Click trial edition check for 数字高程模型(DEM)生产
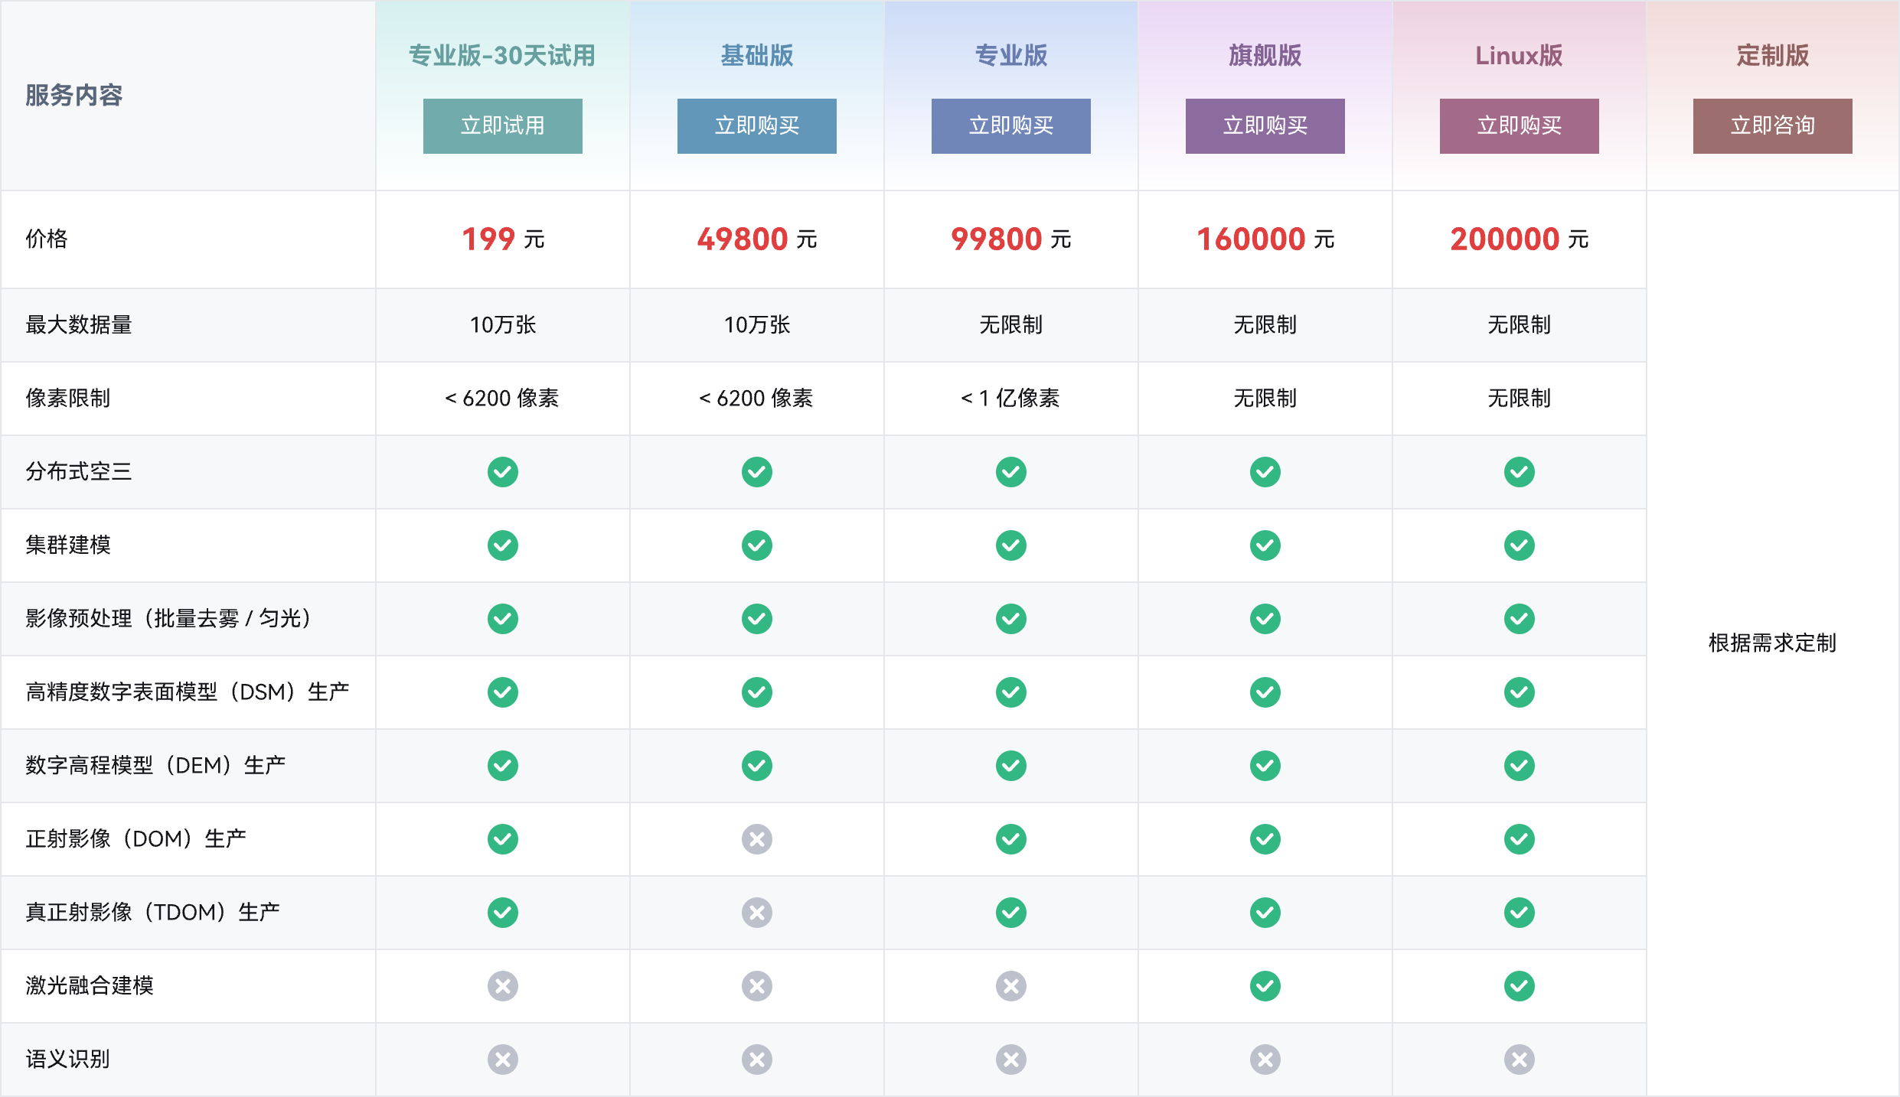 tap(502, 766)
